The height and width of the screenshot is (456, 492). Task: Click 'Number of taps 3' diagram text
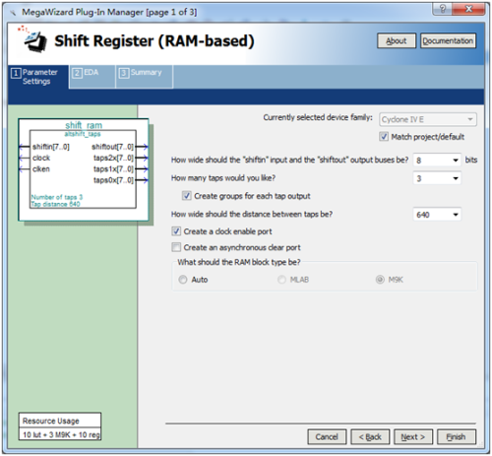(x=57, y=197)
